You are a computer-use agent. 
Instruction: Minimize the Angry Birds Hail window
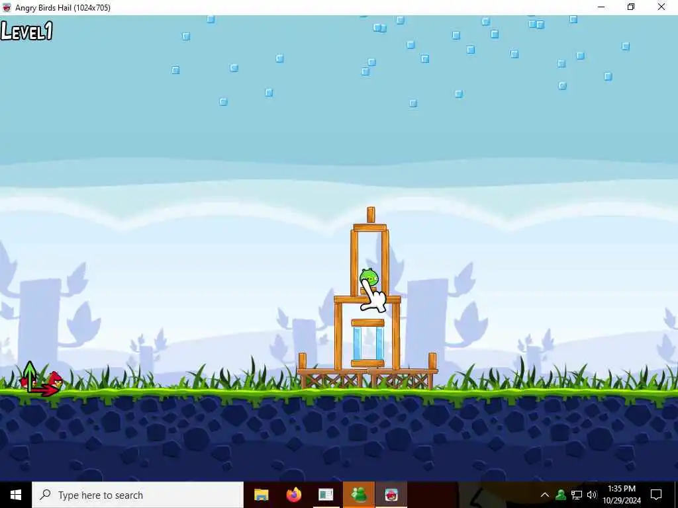601,7
